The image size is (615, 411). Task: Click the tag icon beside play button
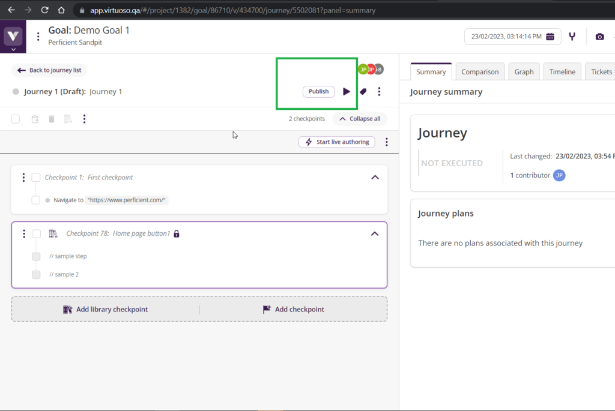(363, 92)
